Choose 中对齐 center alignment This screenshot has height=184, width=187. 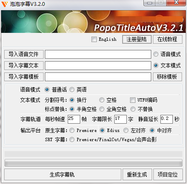(x=152, y=130)
